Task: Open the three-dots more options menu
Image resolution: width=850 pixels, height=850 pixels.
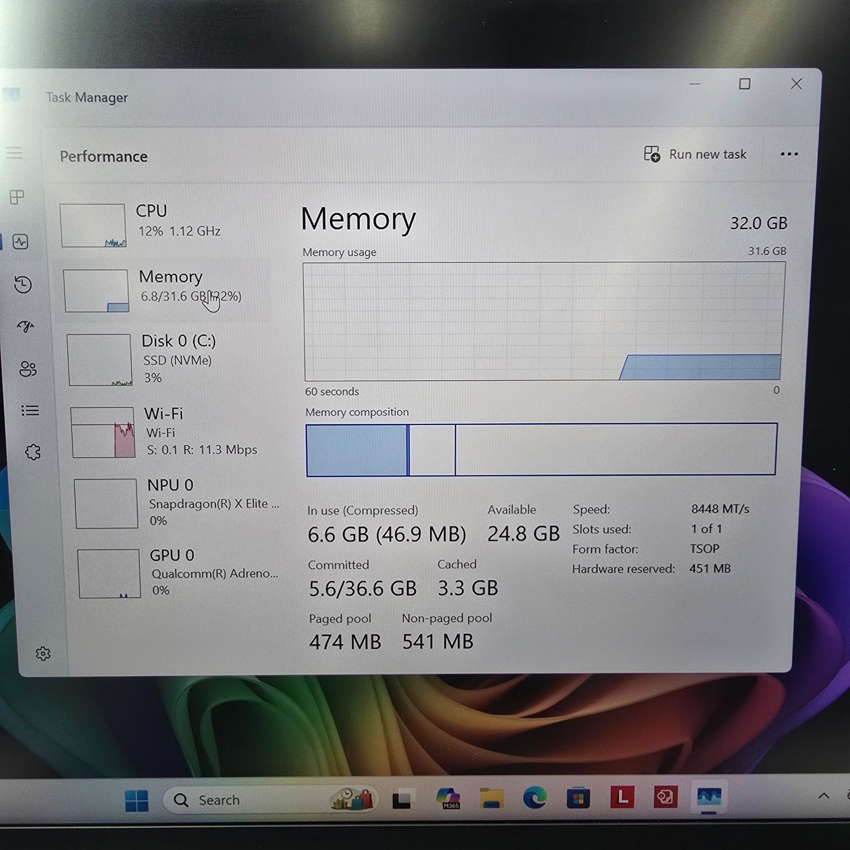Action: point(789,154)
